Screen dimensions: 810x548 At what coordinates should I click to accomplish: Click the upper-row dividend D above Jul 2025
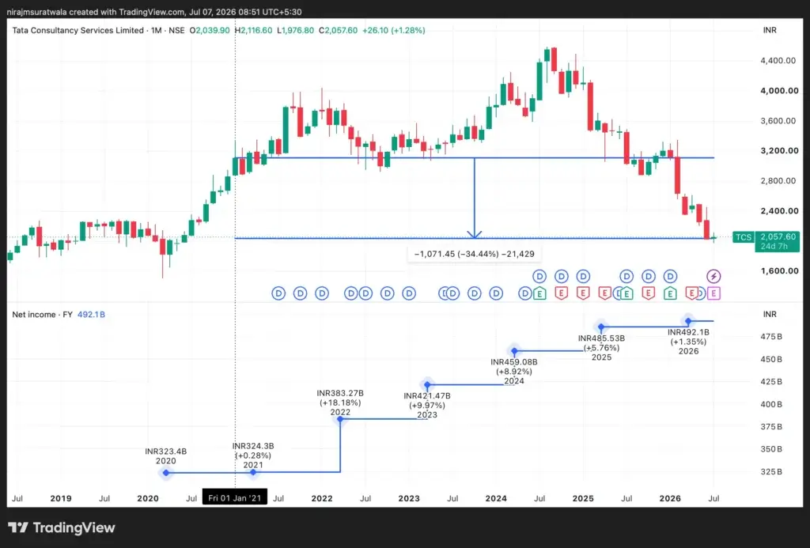(626, 276)
